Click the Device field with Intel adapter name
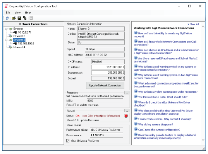This screenshot has height=154, width=208. [x=101, y=36]
